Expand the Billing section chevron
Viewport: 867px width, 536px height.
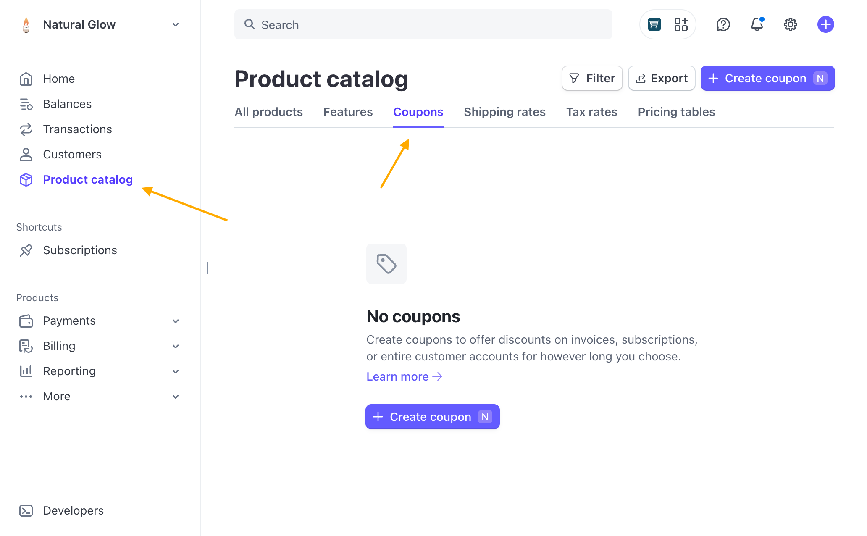(x=176, y=347)
